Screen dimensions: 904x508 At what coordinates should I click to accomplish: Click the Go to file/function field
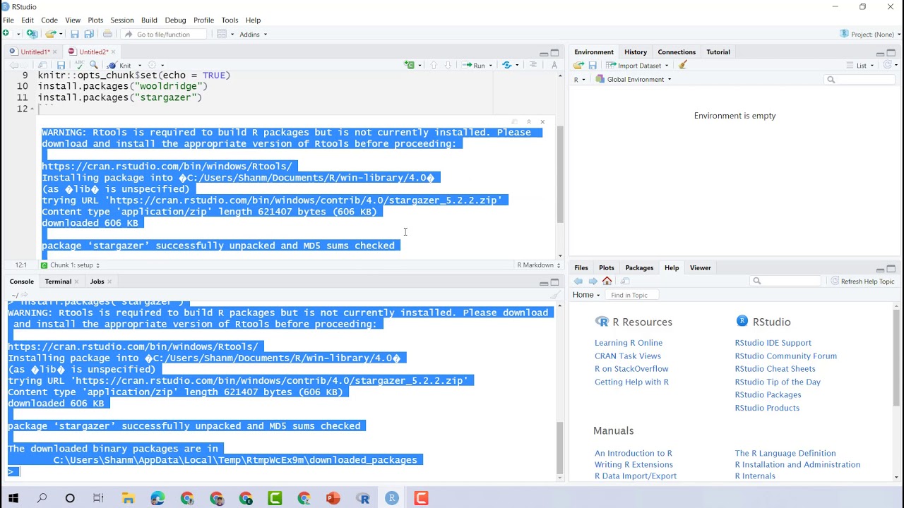164,35
